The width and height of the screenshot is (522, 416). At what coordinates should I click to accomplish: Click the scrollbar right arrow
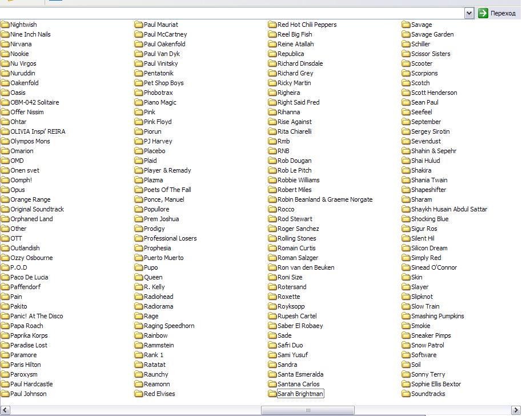(516, 410)
